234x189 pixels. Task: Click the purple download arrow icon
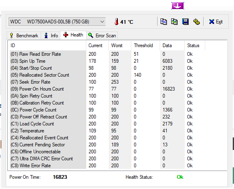click(x=178, y=6)
